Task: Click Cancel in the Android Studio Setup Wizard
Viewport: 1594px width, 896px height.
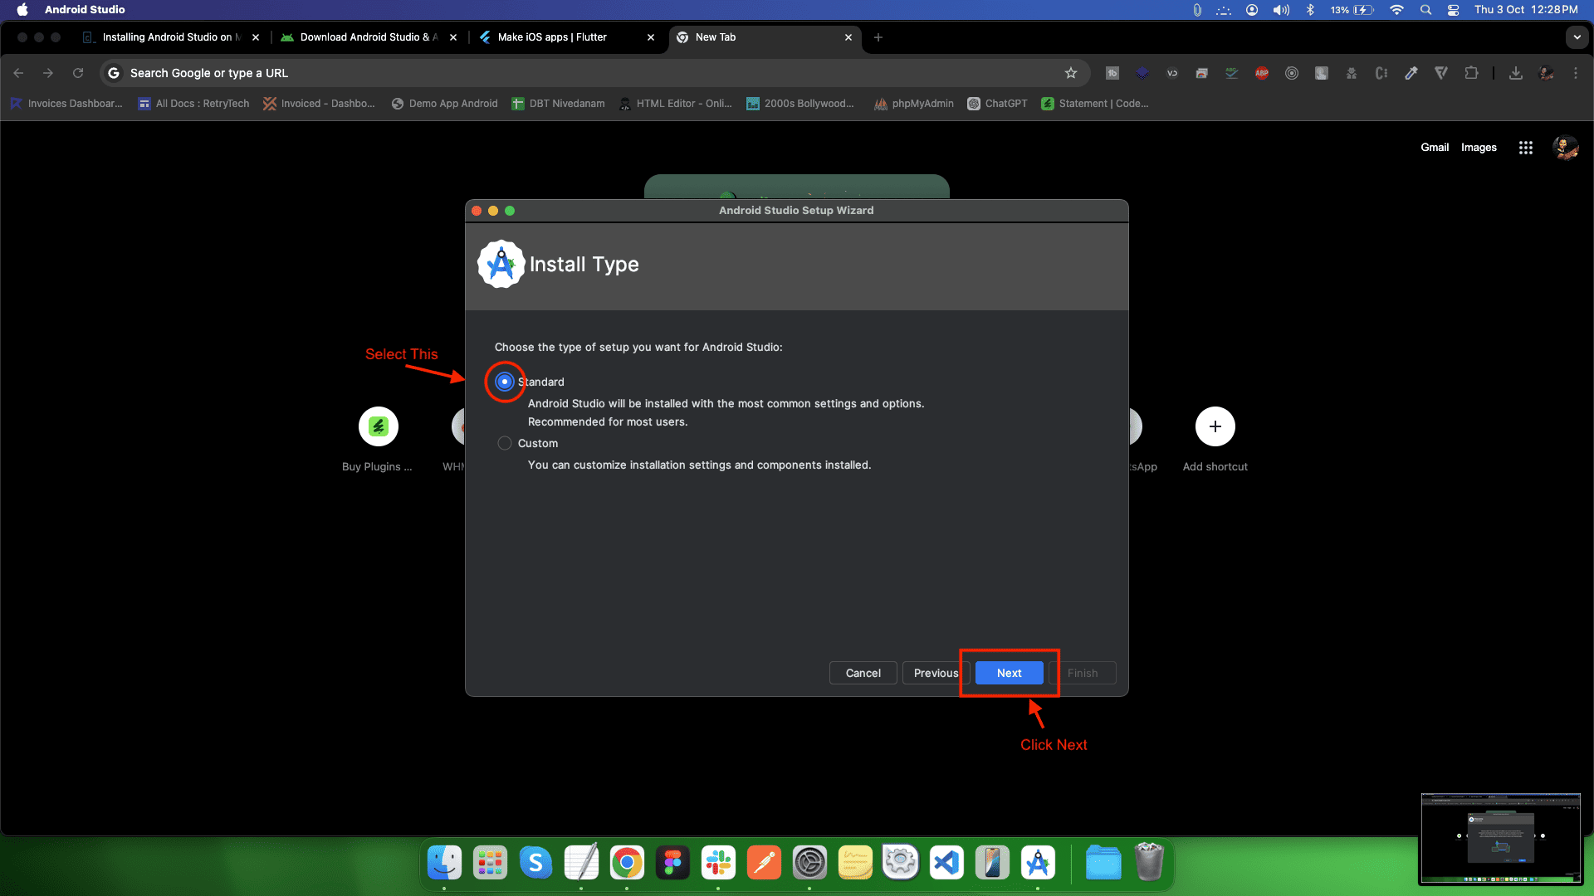Action: point(863,673)
